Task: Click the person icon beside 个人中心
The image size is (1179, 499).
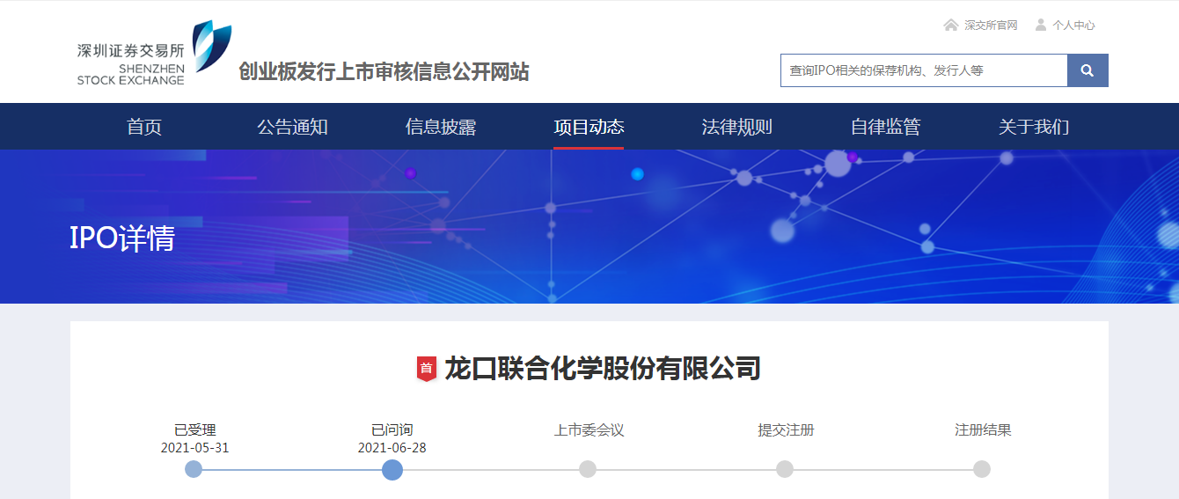Action: 1041,25
